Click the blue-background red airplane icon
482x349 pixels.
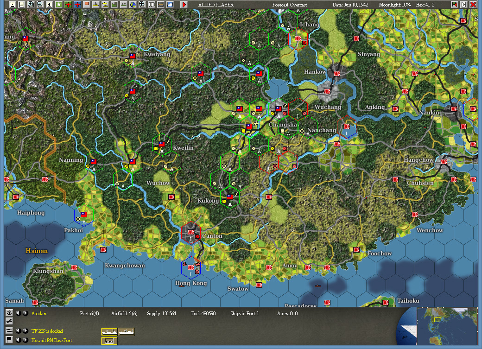pos(77,5)
